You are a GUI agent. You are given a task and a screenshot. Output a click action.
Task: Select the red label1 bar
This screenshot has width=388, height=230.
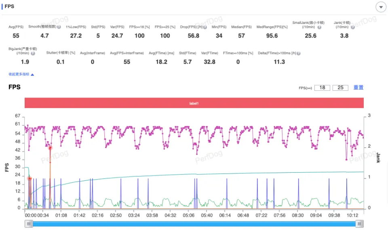[194, 103]
